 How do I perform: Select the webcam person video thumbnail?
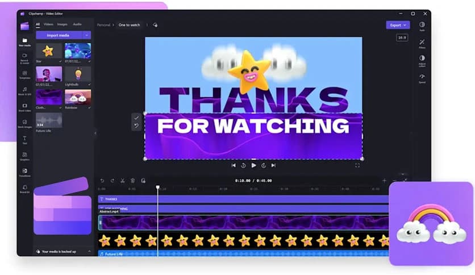pos(49,74)
